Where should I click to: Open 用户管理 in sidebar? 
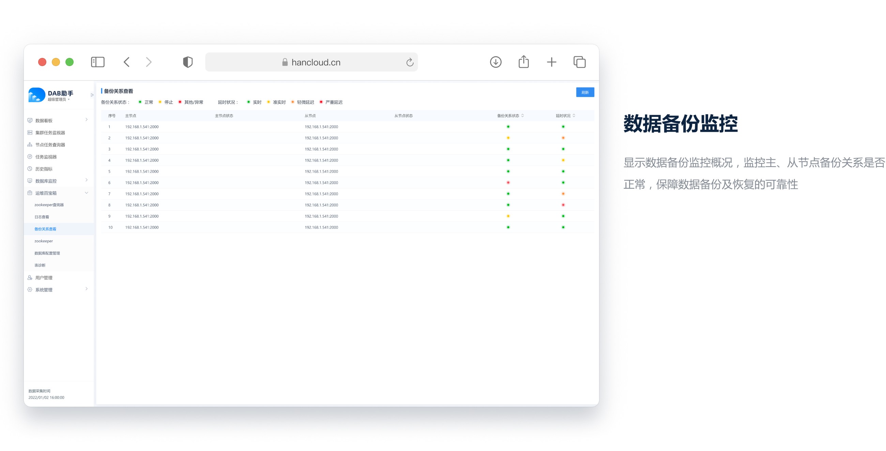pos(44,278)
